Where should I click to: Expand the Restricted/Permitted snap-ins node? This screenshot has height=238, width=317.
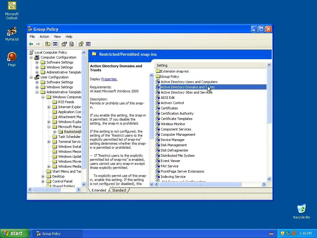54,132
